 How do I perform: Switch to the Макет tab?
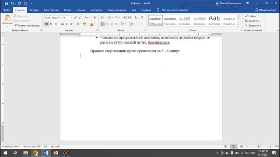67,10
